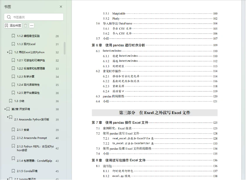This screenshot has height=180, width=246.
Task: Click bookmark icon of 1.2.3 科学计算
Action: tap(13, 77)
